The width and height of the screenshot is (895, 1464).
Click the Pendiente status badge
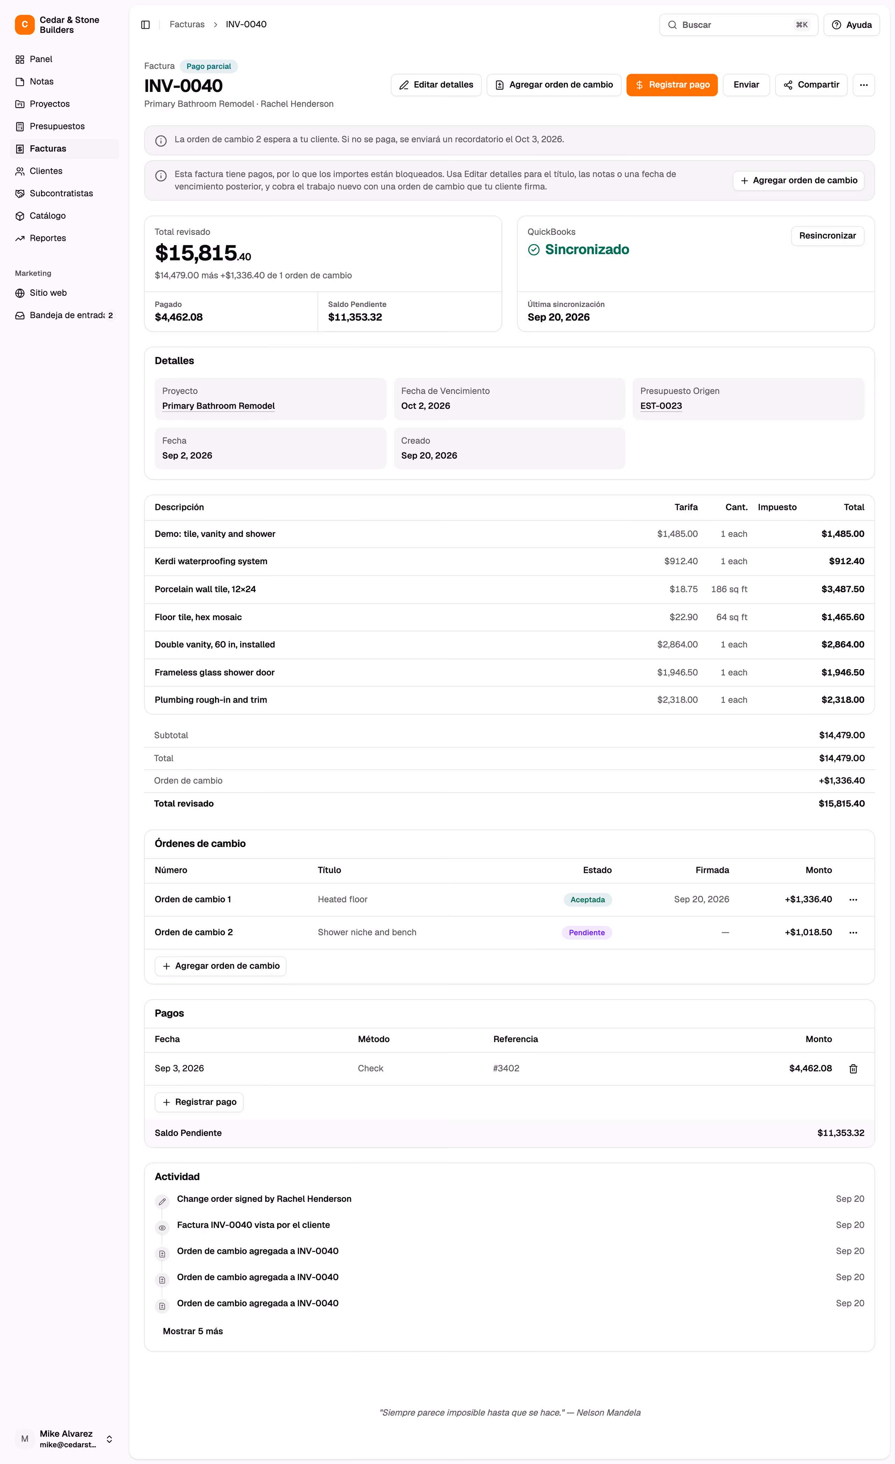pos(587,933)
